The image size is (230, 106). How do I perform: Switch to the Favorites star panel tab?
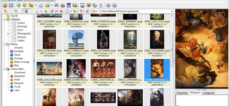coord(16,11)
